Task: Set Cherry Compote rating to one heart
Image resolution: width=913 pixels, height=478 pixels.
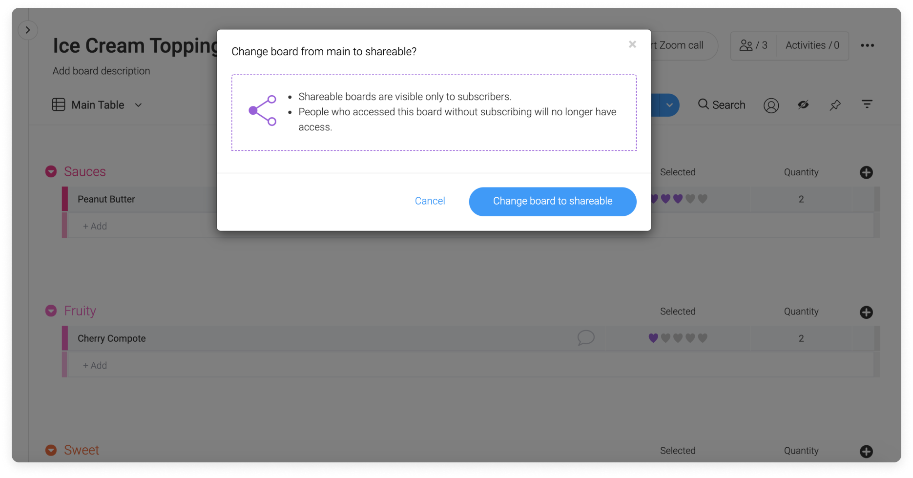Action: [653, 338]
